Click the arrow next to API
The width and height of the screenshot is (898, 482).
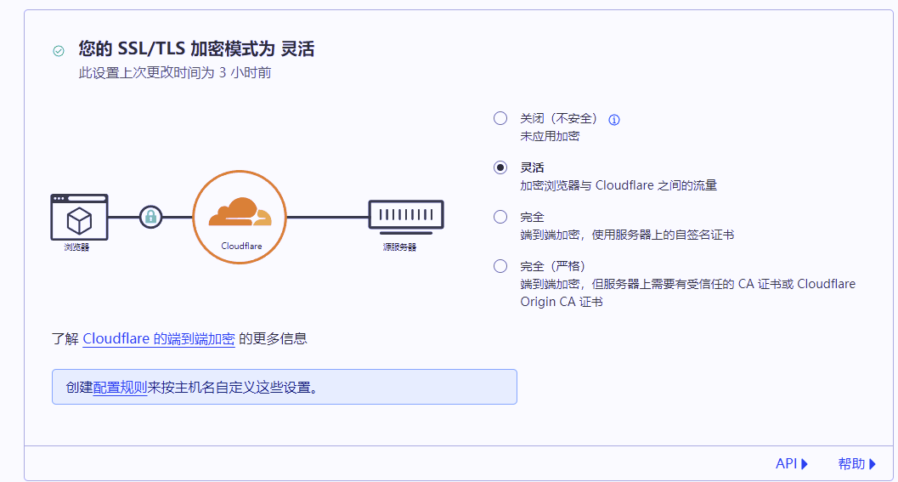tap(805, 463)
